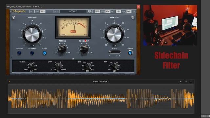This screenshot has height=118, width=210.
Task: Open the CAL -18 calibration selector
Action: tap(131, 11)
